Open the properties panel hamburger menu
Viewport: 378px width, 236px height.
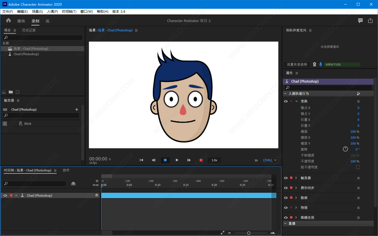[x=297, y=73]
